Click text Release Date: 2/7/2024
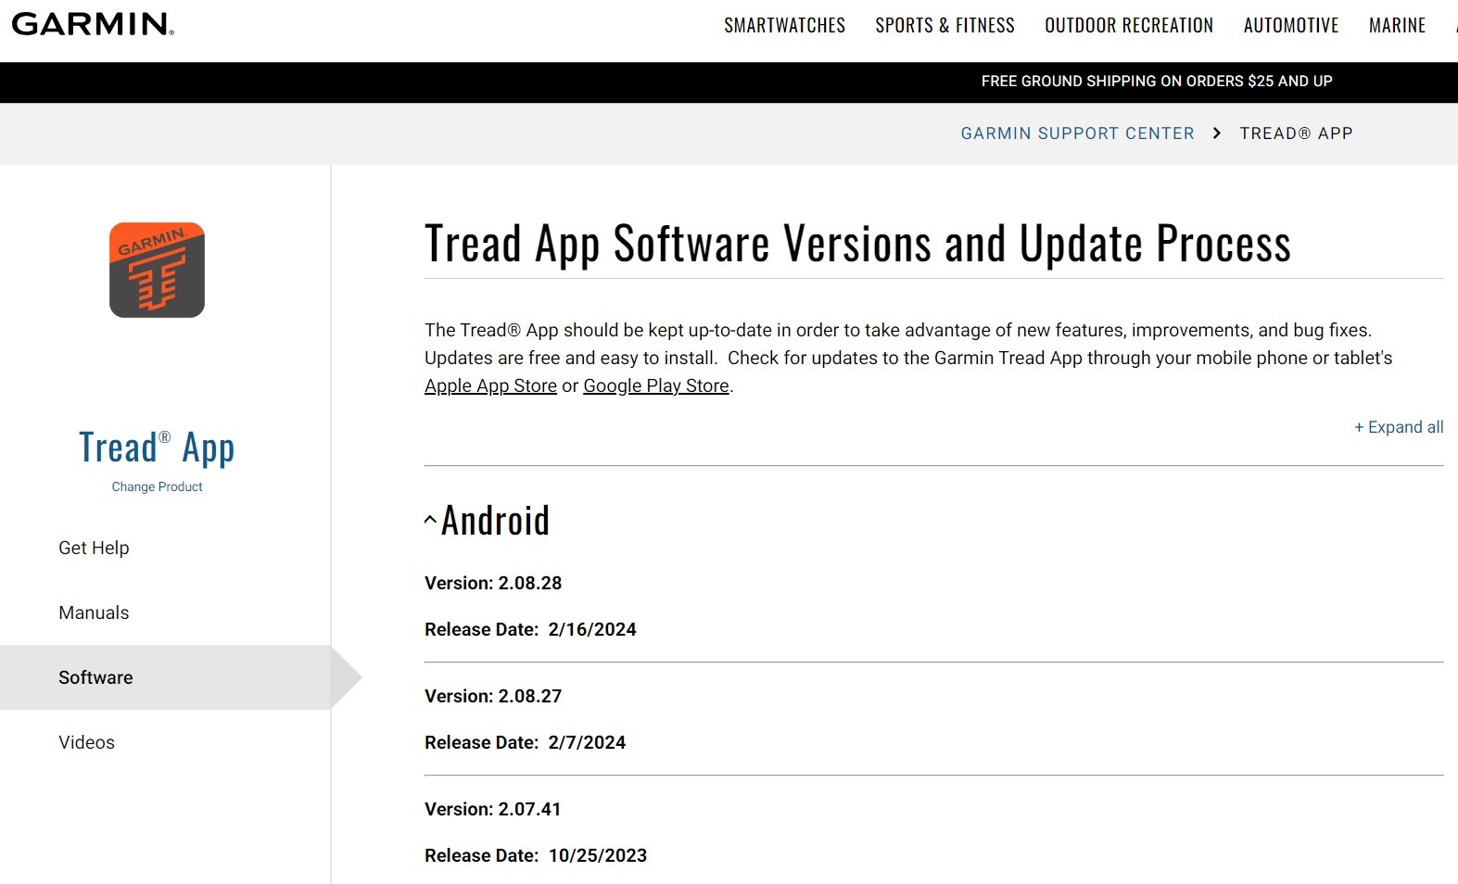This screenshot has width=1458, height=884. [525, 742]
